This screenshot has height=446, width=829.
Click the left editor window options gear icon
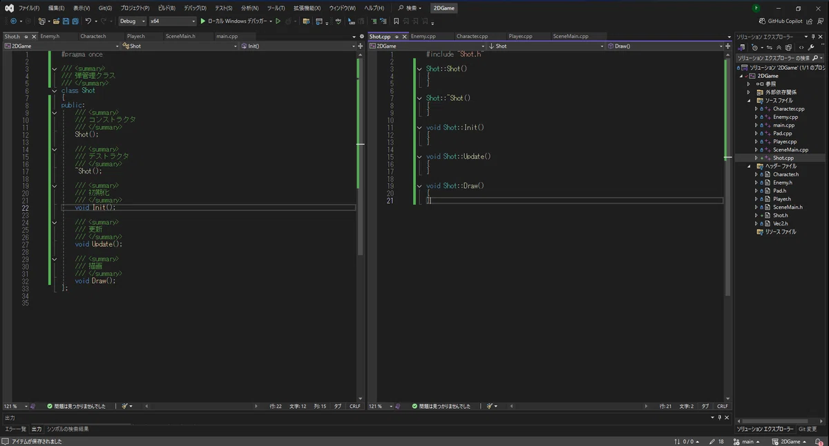tap(362, 36)
